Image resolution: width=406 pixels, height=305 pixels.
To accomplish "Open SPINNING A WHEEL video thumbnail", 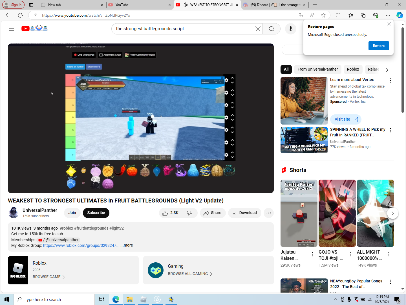I will (x=304, y=140).
